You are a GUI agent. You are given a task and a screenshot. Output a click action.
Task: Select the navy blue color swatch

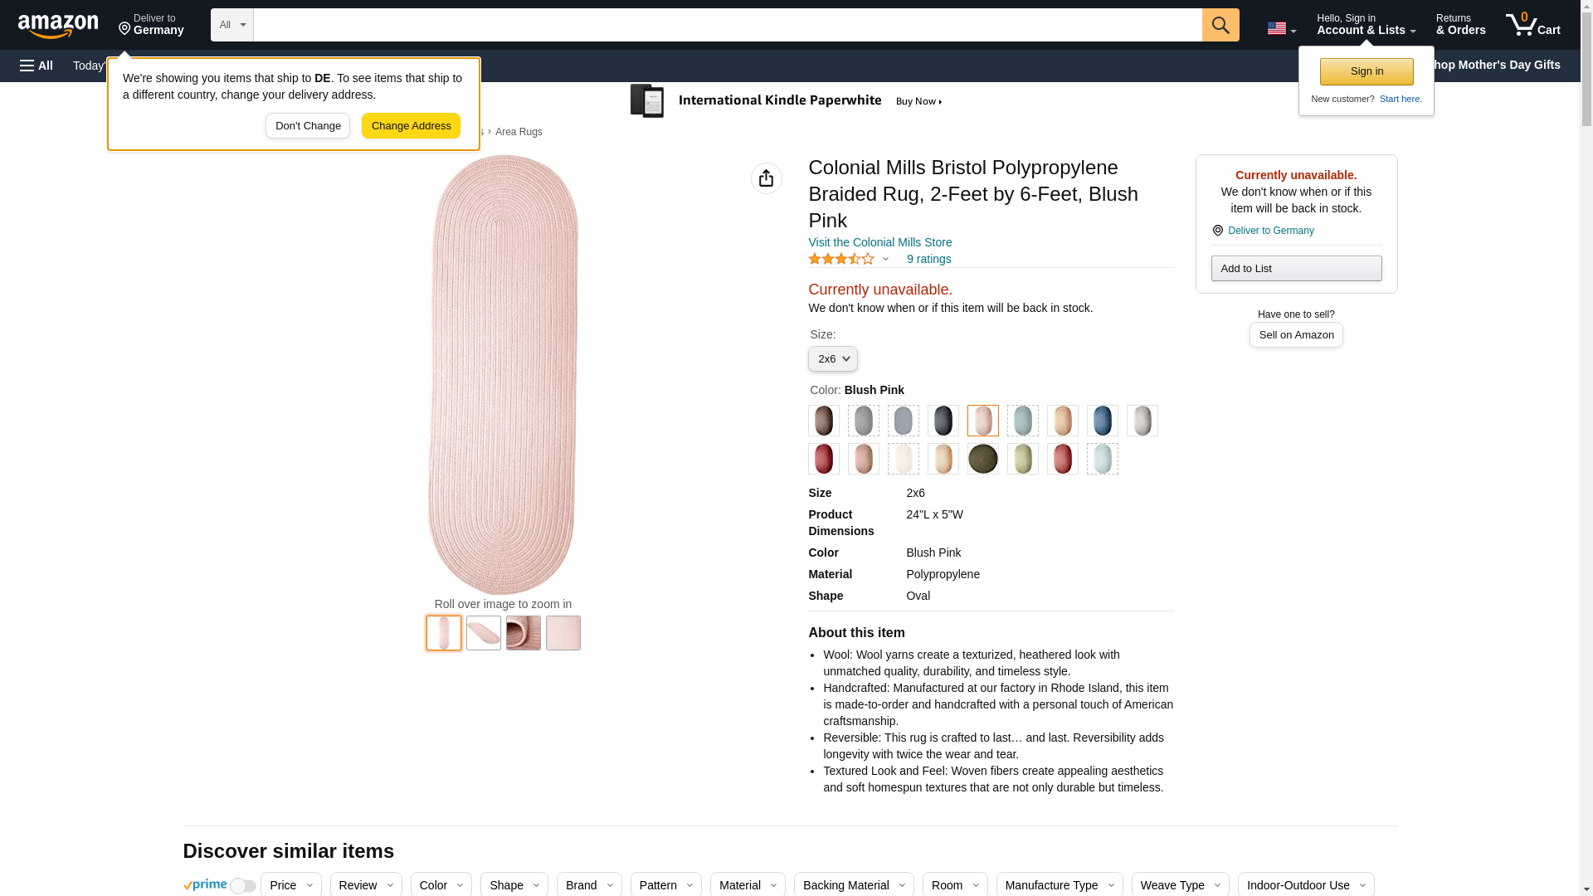943,421
